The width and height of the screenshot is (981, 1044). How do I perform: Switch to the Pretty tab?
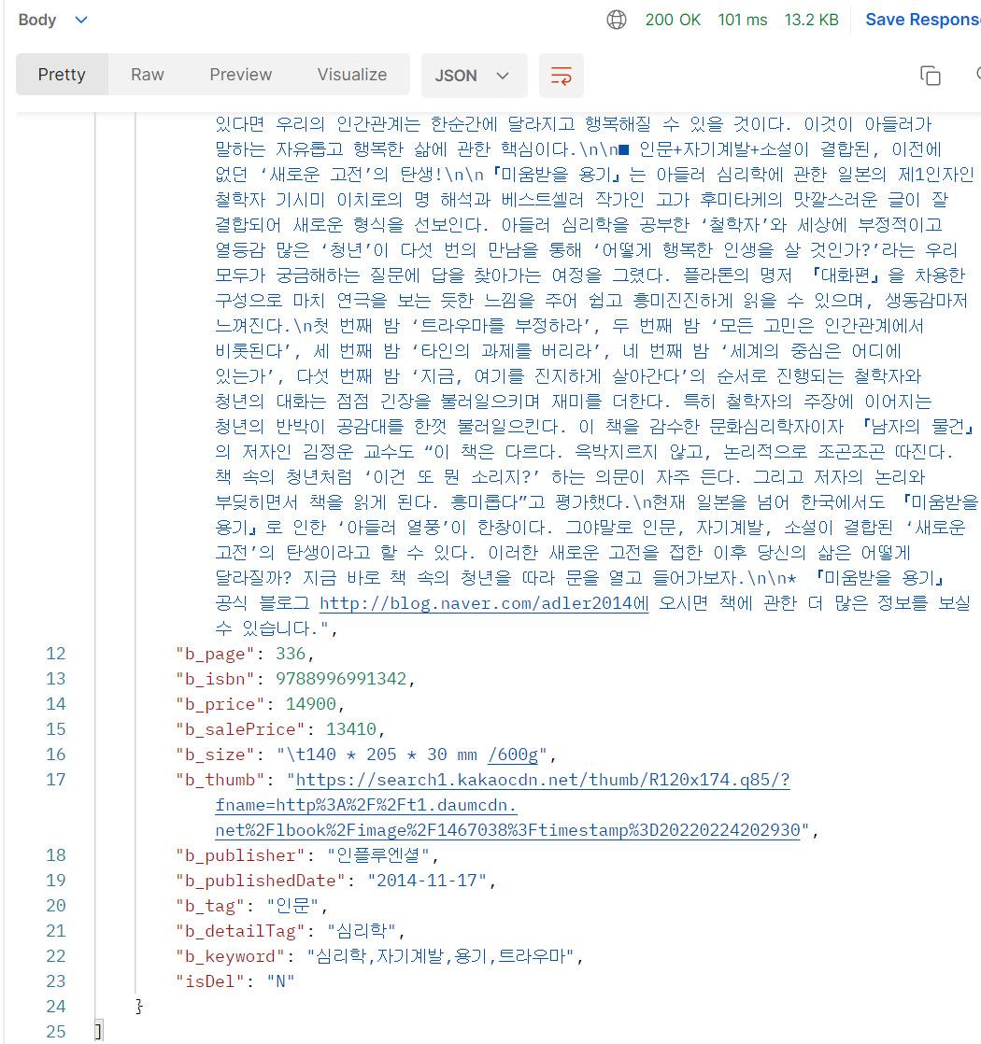pyautogui.click(x=62, y=75)
